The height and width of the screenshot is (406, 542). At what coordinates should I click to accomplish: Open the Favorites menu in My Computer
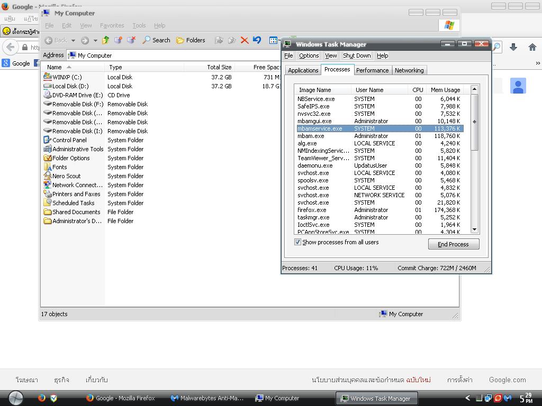[x=112, y=25]
